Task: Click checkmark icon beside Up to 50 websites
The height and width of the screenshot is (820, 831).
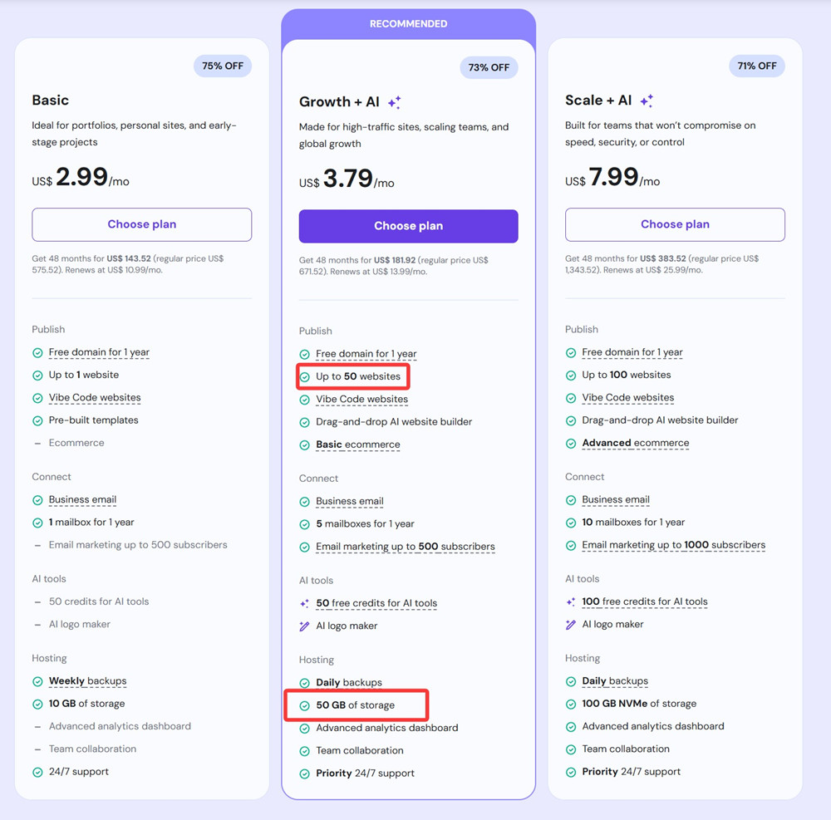Action: [304, 376]
